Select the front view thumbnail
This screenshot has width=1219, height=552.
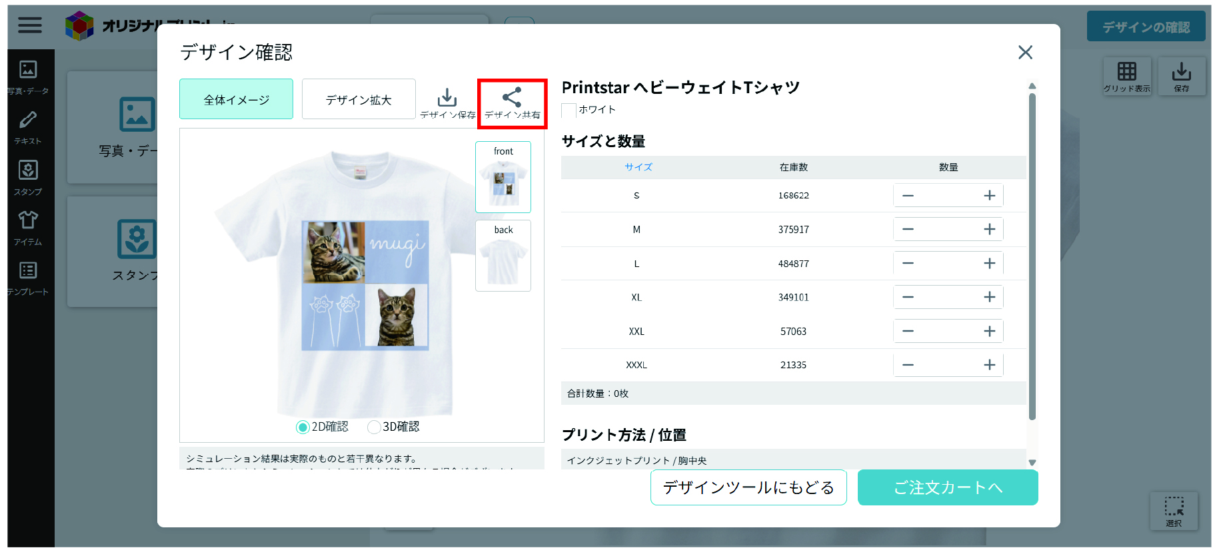point(503,177)
